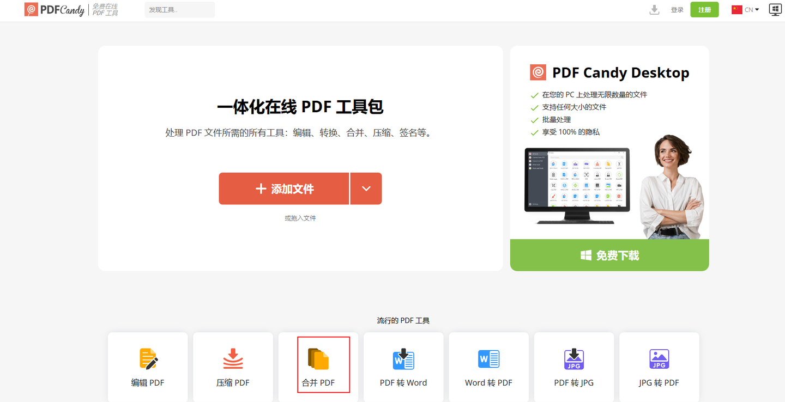Click the 免费下载 button

[x=609, y=255]
